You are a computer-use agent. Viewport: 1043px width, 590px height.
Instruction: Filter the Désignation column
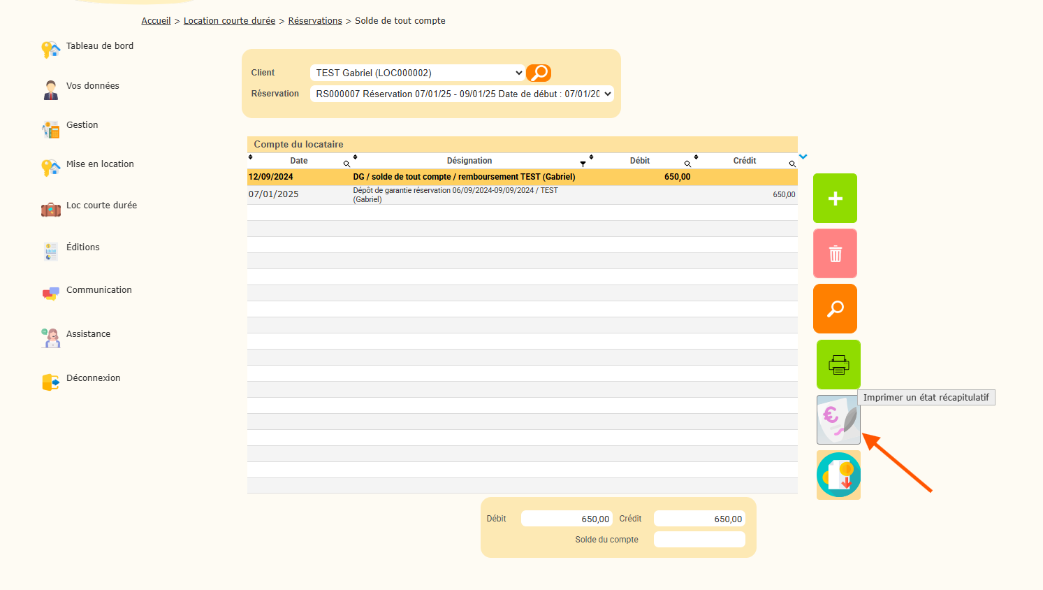pyautogui.click(x=583, y=164)
